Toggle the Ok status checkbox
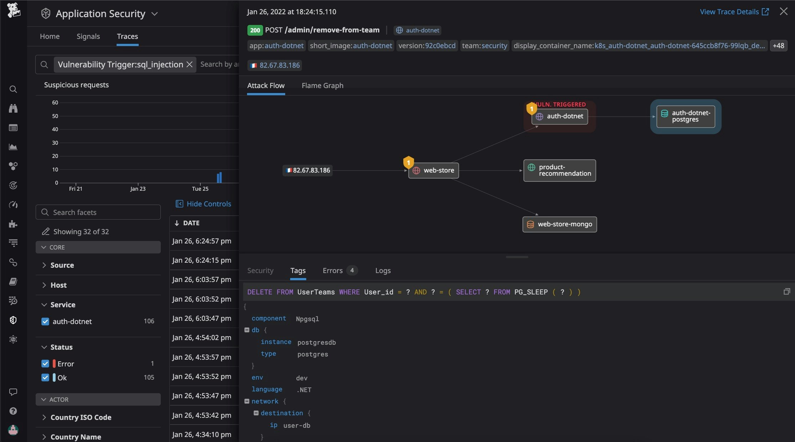Image resolution: width=795 pixels, height=442 pixels. click(45, 377)
